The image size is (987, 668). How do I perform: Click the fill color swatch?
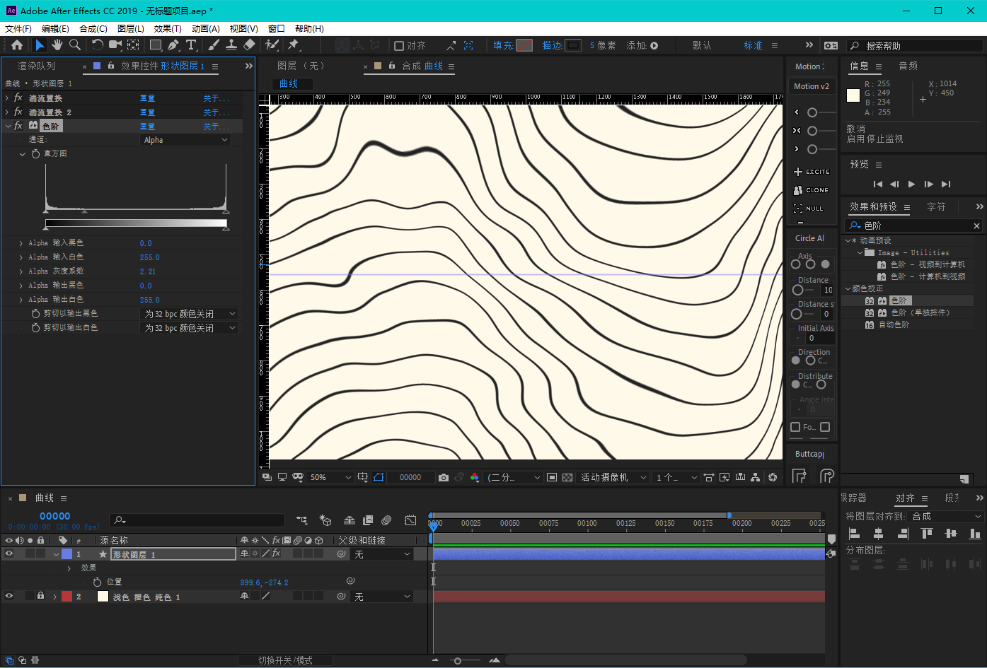click(524, 45)
